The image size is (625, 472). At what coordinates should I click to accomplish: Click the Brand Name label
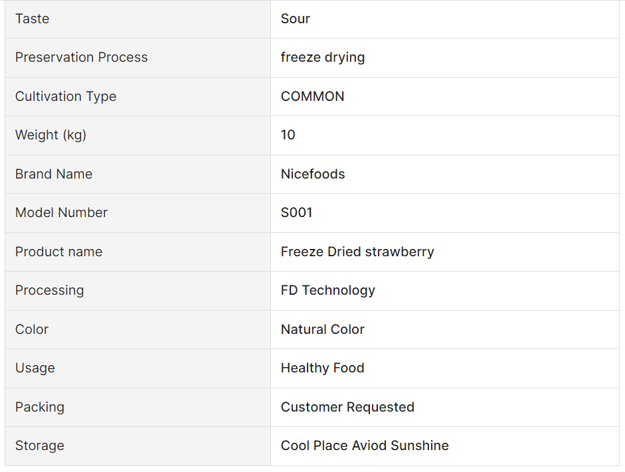click(x=54, y=174)
